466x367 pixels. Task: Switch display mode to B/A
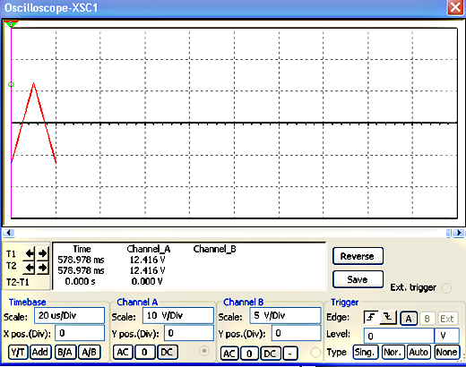point(65,353)
